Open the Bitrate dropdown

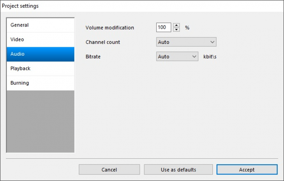point(177,56)
